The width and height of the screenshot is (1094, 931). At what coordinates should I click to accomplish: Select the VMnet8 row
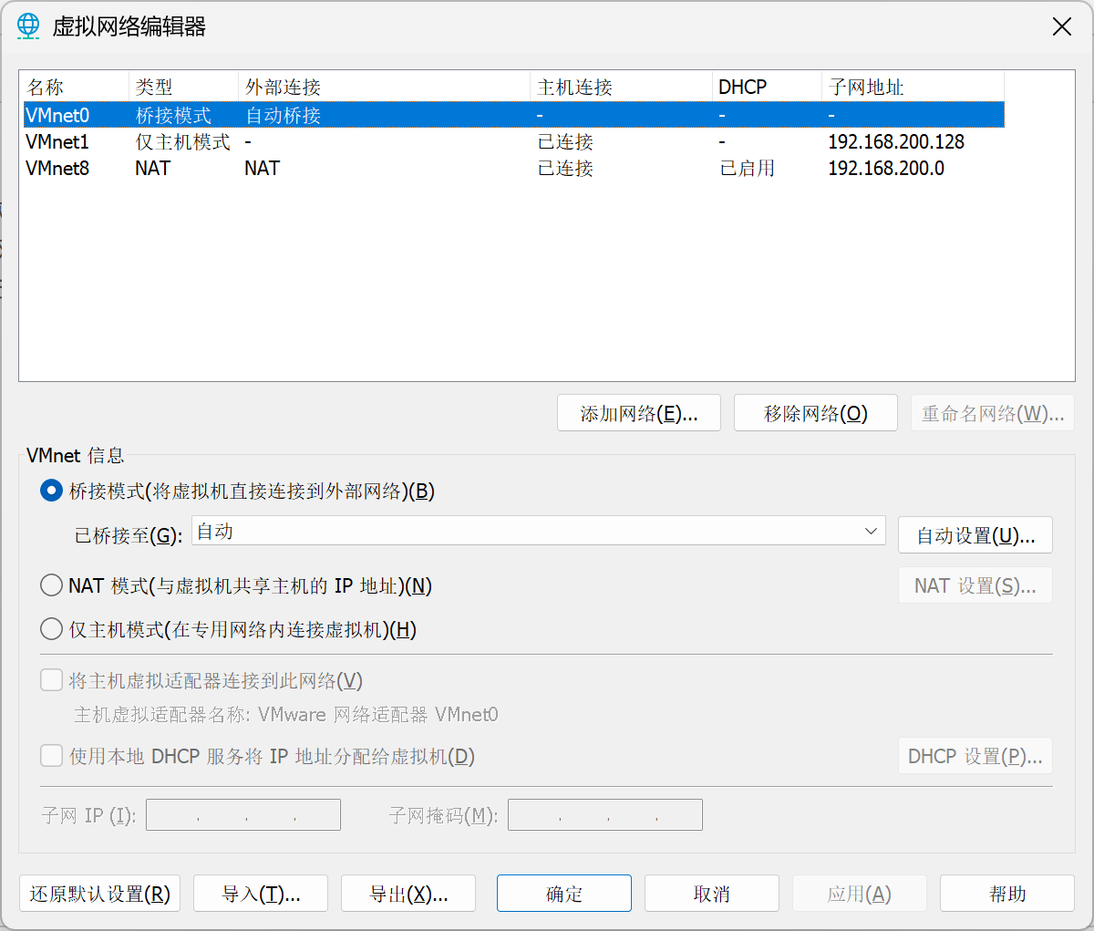(513, 168)
